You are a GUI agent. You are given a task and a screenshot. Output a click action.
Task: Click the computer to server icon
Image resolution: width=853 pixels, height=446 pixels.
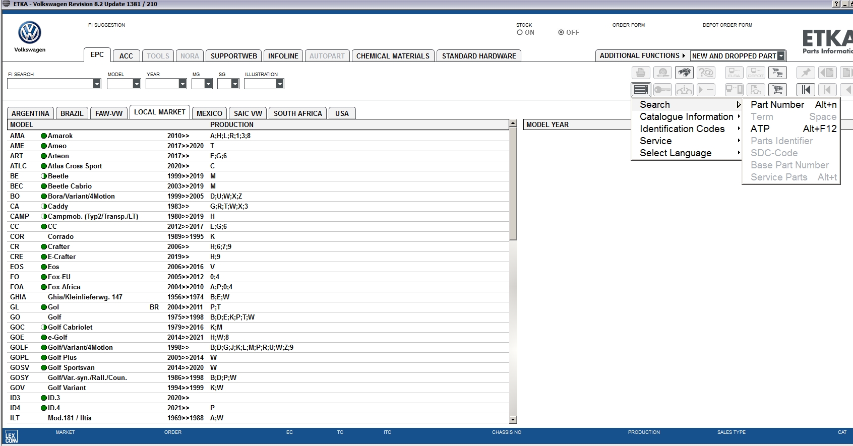coord(734,90)
